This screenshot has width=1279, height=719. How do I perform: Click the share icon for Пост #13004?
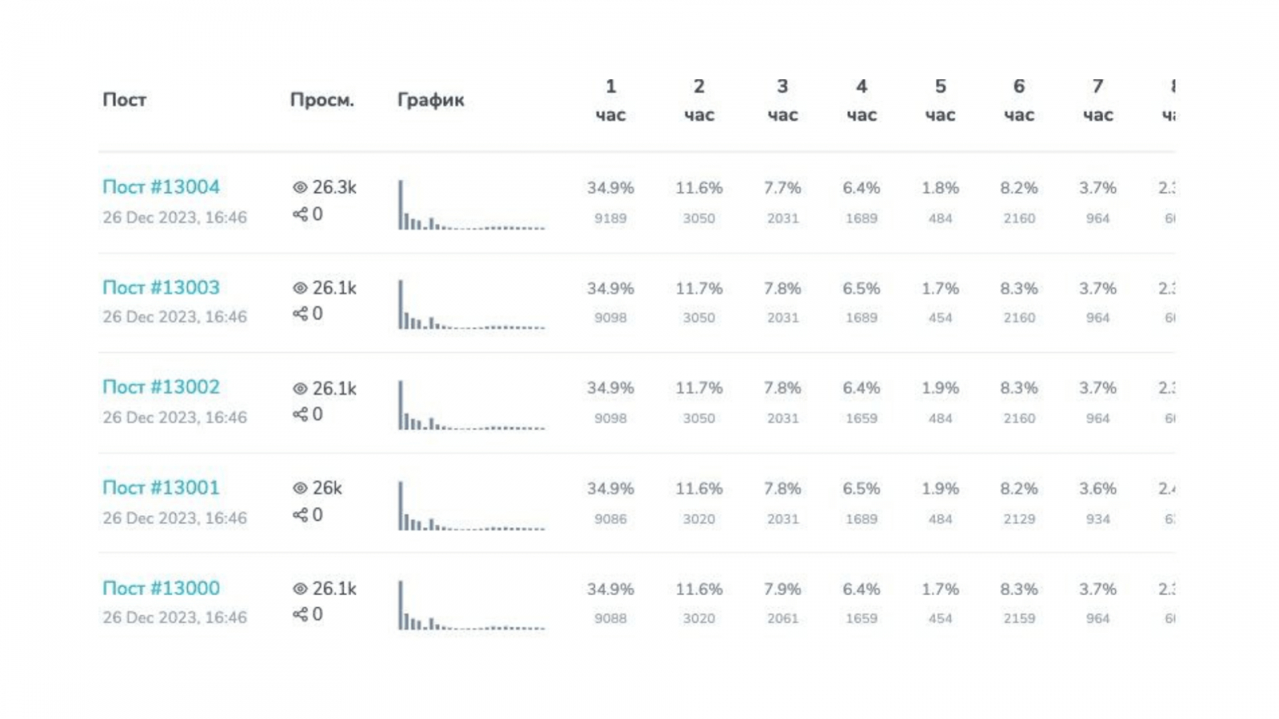click(300, 214)
